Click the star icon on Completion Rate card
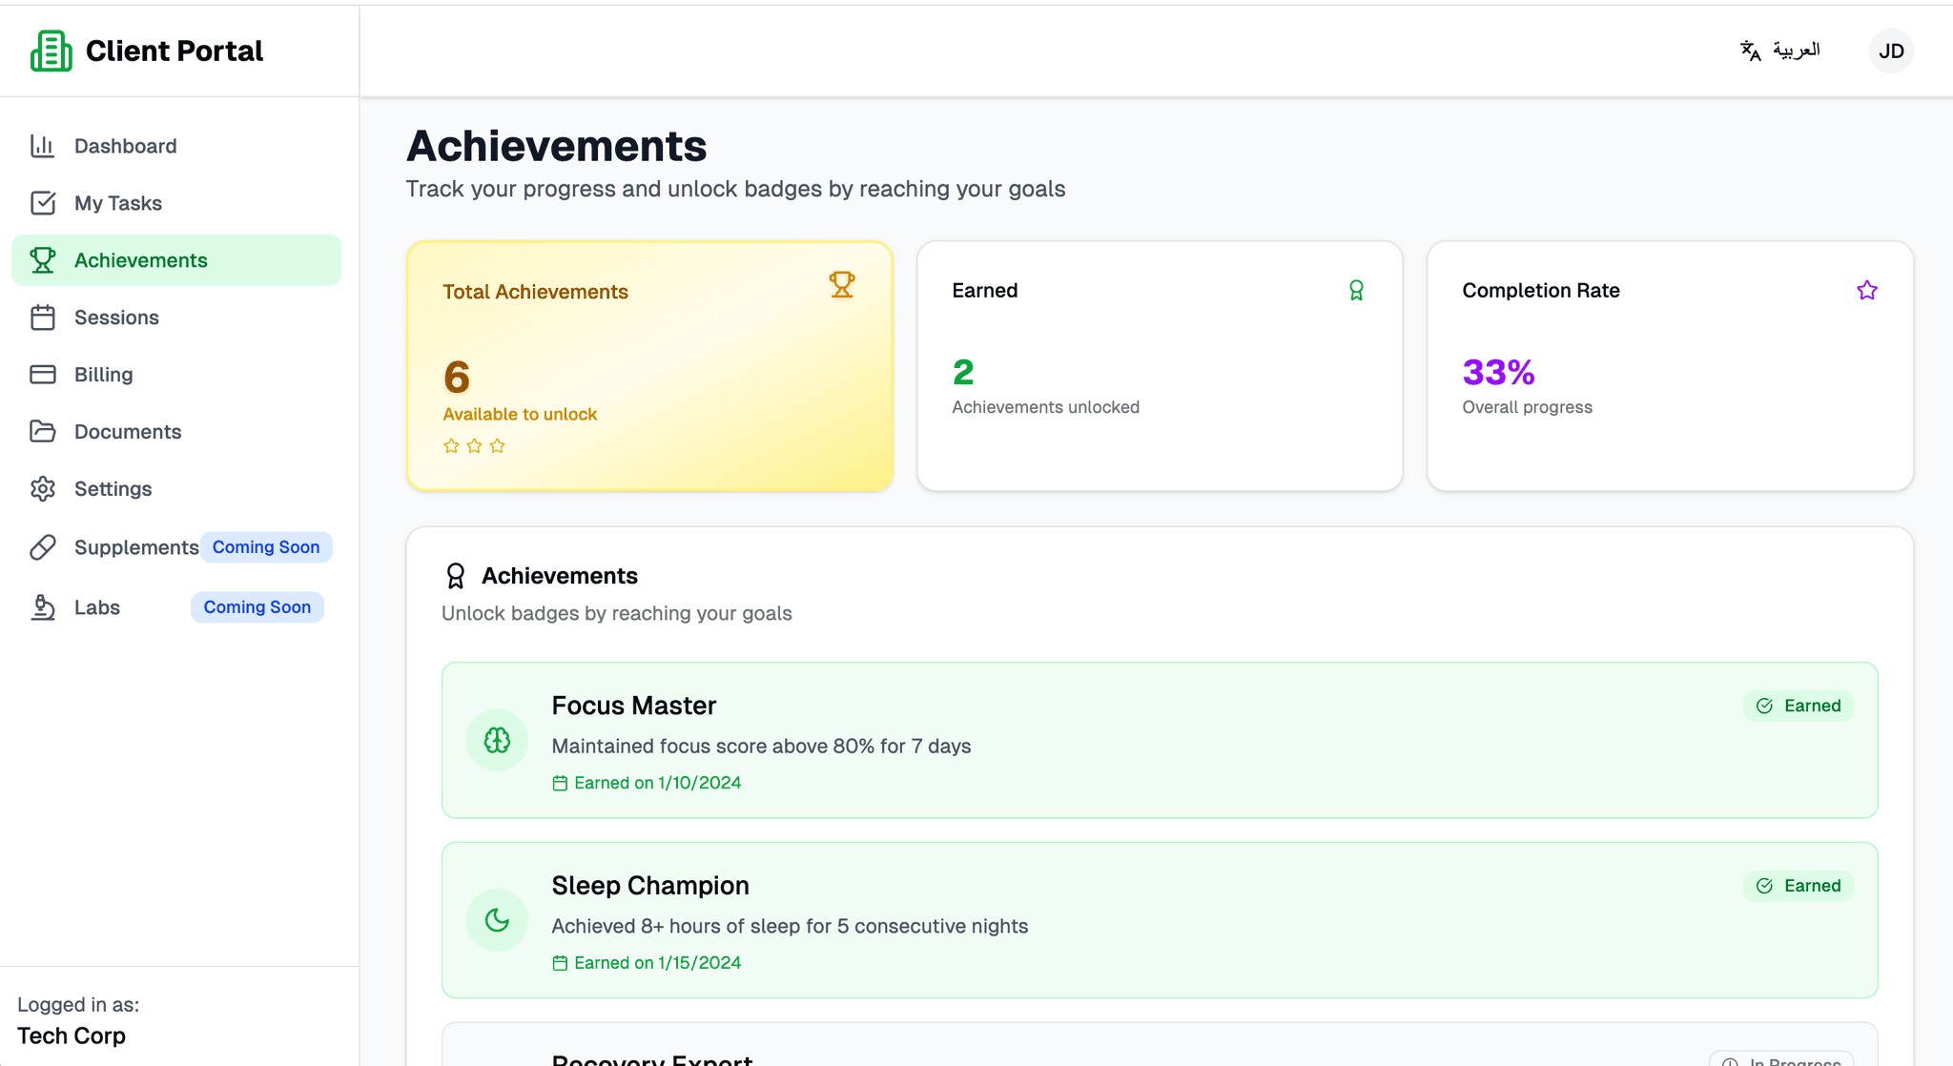The width and height of the screenshot is (1953, 1066). click(1867, 290)
